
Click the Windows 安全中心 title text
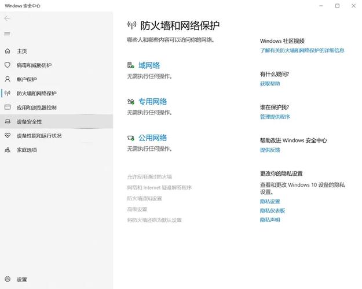click(23, 6)
